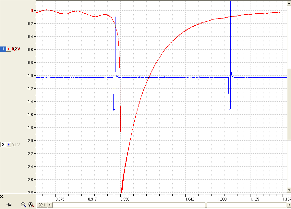Screen dimensions: 291x209
Task: Click the 1,083 time axis label
Action: [222, 199]
